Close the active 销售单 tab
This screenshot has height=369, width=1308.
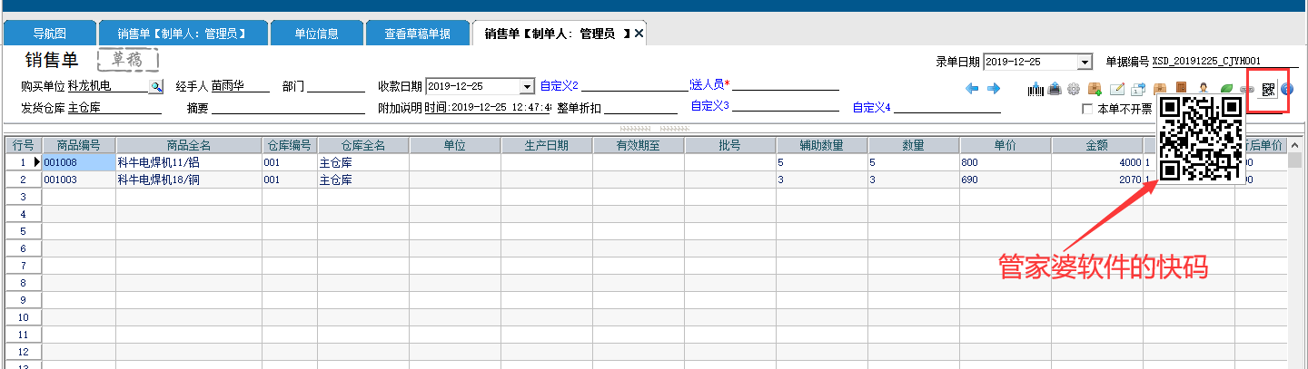tap(639, 34)
